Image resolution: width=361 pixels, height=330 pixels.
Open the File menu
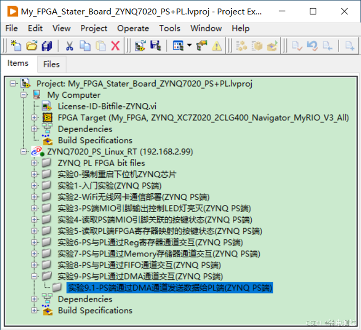12,28
